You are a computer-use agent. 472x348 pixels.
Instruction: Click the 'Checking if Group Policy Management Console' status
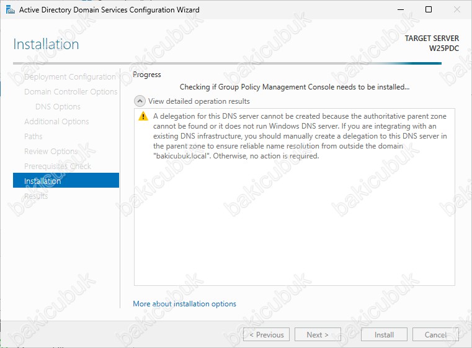tap(295, 87)
